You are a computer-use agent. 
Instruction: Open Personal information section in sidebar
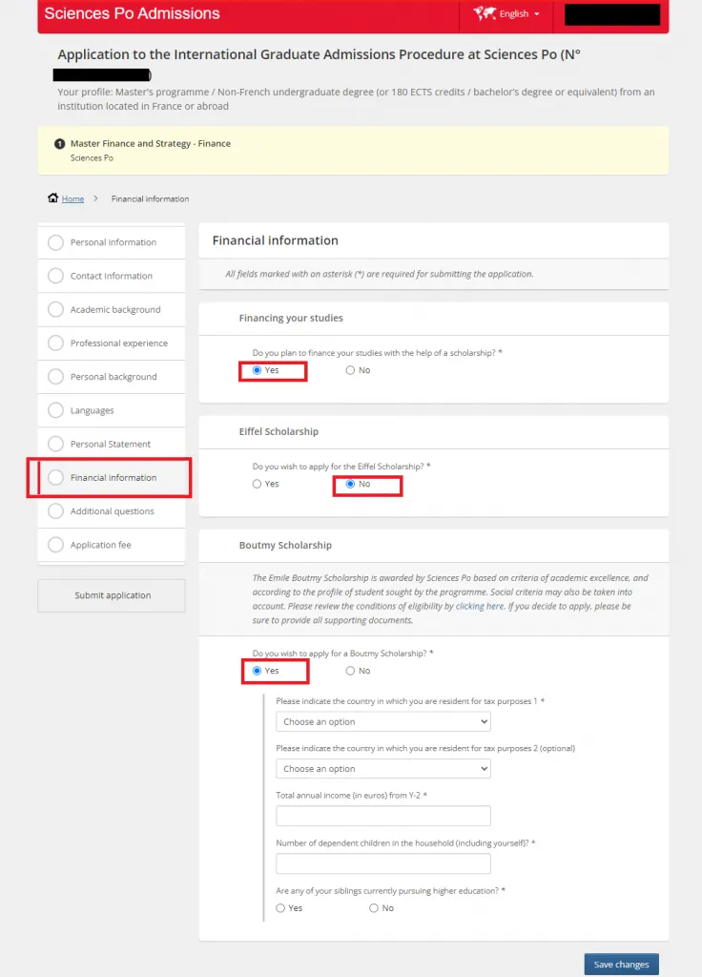pos(112,242)
